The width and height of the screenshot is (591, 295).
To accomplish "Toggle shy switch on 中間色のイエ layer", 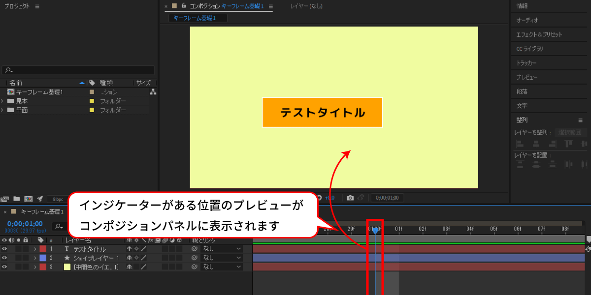I will (x=130, y=266).
